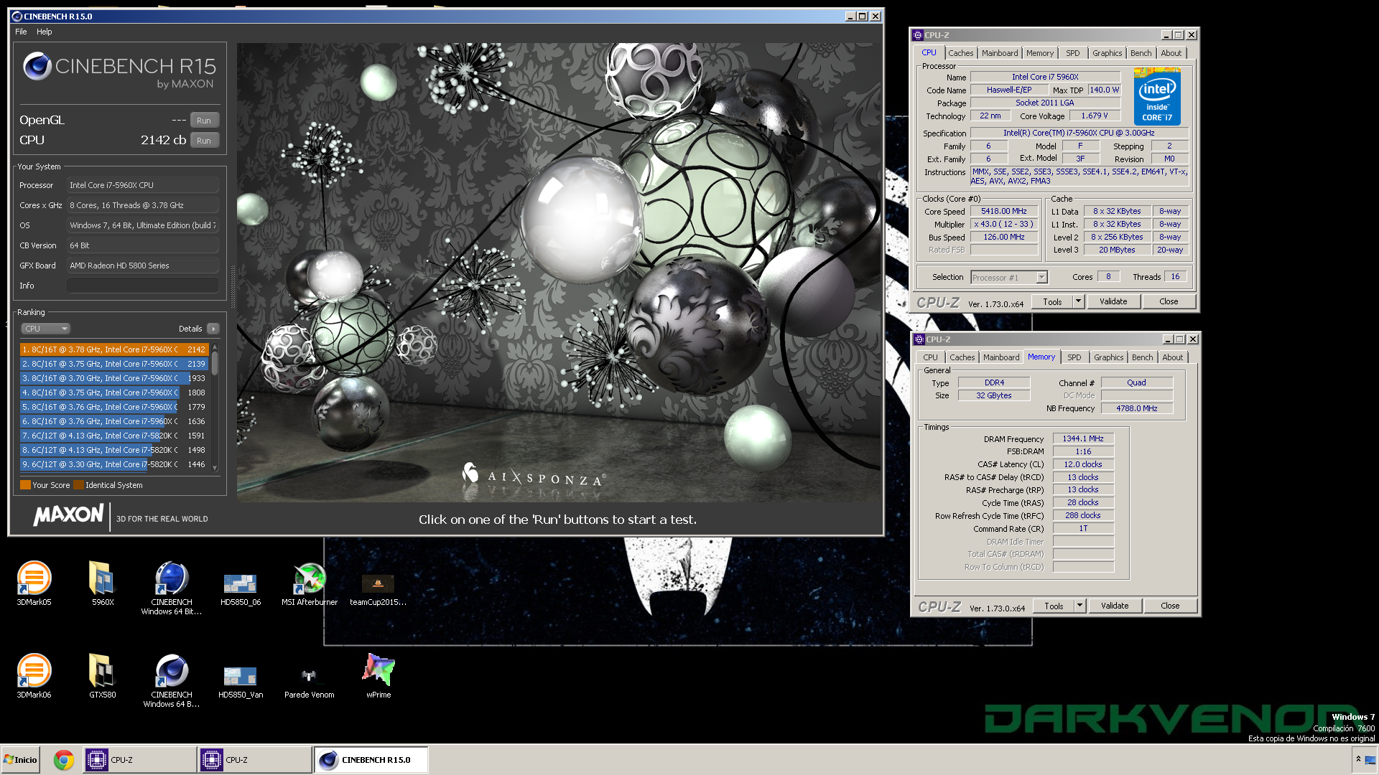Open About tab in top CPU-Z window

(1171, 53)
